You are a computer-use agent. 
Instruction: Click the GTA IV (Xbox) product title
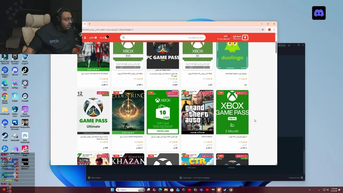[207, 137]
